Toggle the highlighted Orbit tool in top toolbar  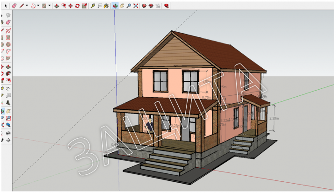click(115, 6)
